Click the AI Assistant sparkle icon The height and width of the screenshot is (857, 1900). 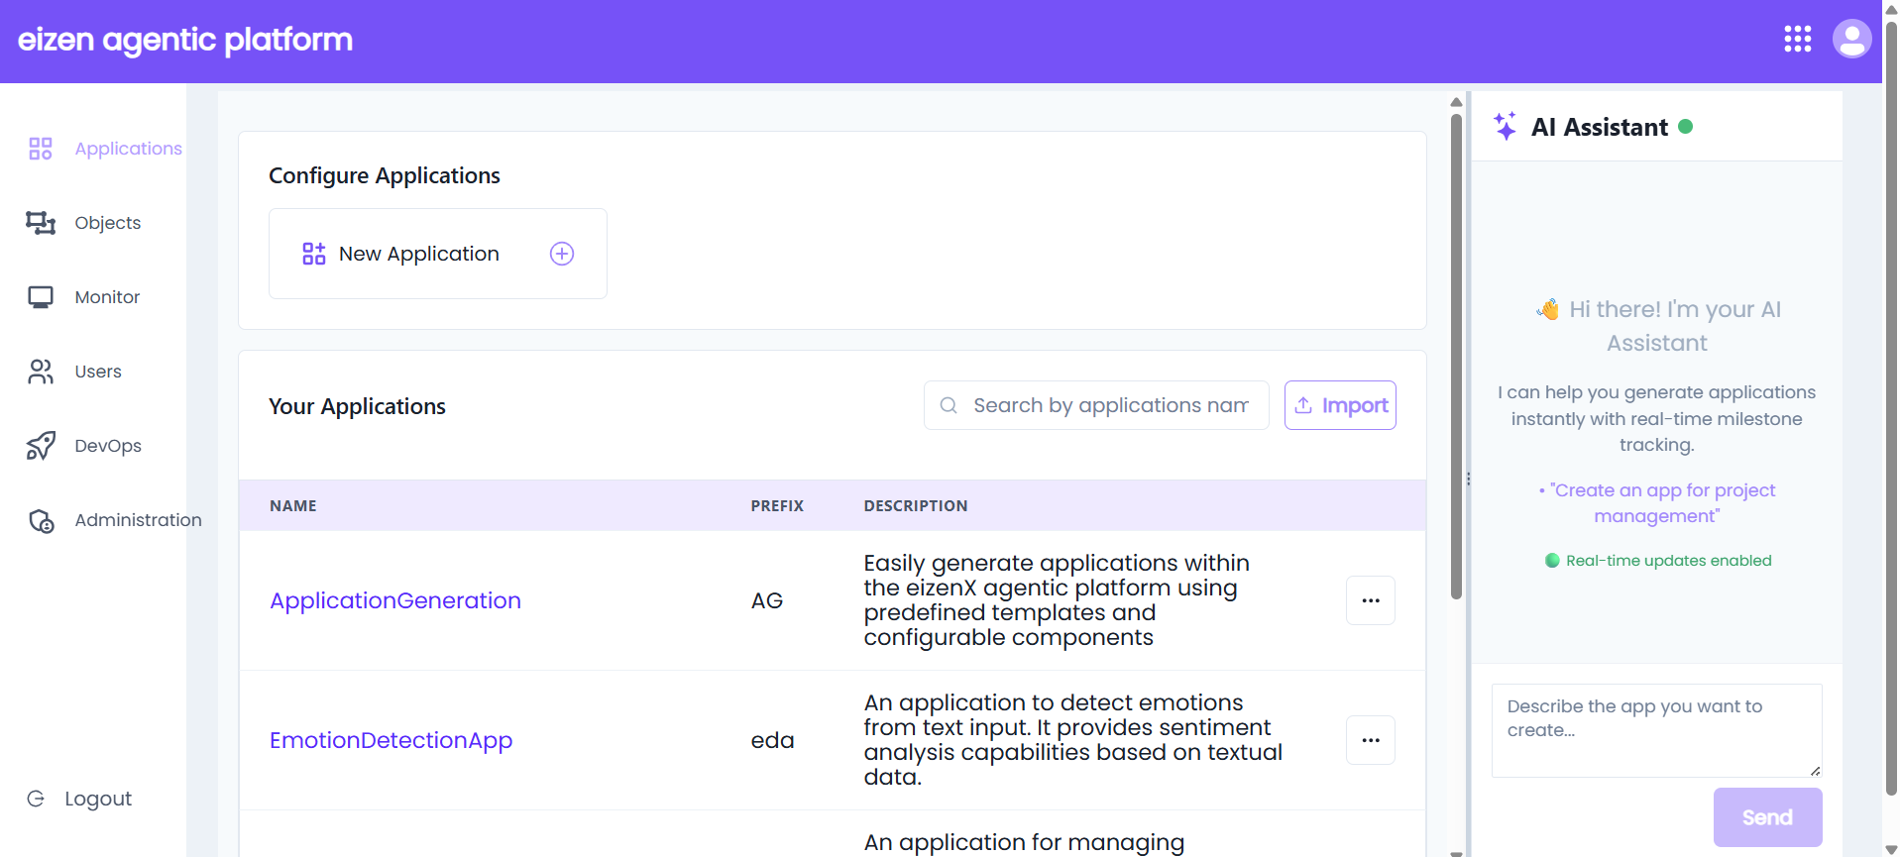click(1506, 126)
